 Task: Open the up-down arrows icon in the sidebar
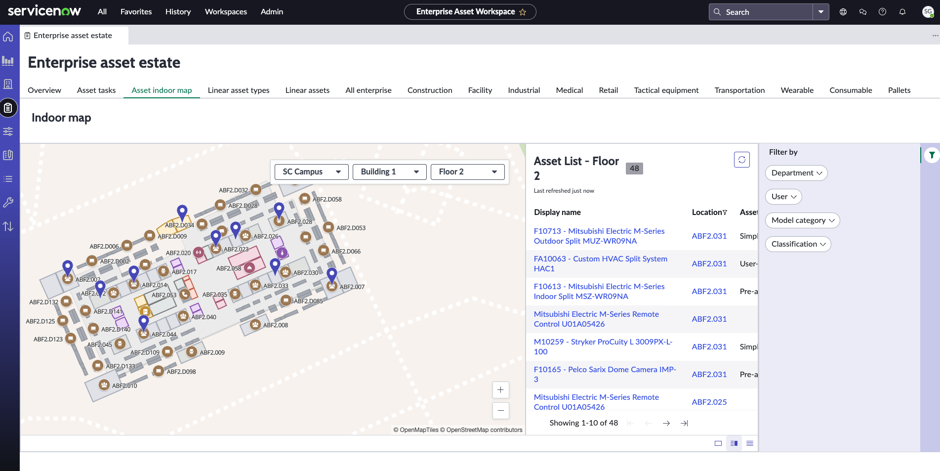point(8,226)
